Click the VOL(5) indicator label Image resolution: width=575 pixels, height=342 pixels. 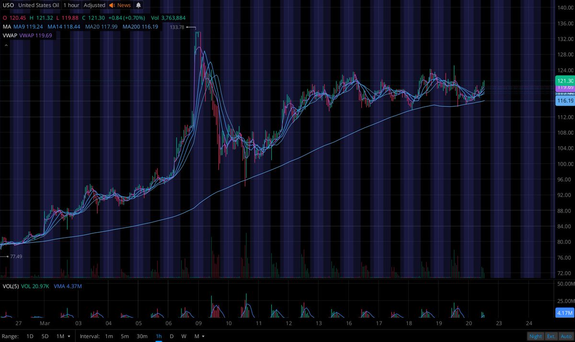(10, 286)
